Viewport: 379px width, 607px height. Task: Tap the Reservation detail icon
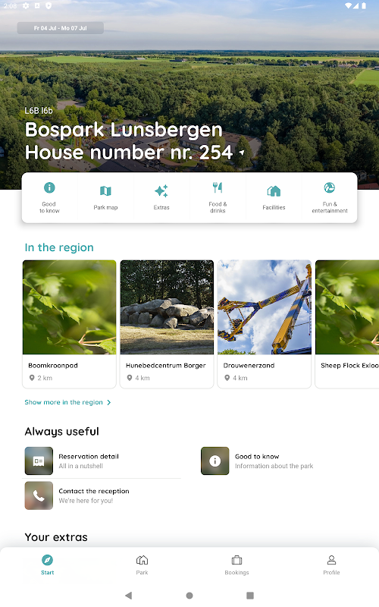[39, 461]
